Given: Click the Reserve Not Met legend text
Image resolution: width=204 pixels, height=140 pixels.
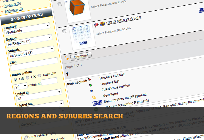Looking at the screenshot, I should 112,76.
